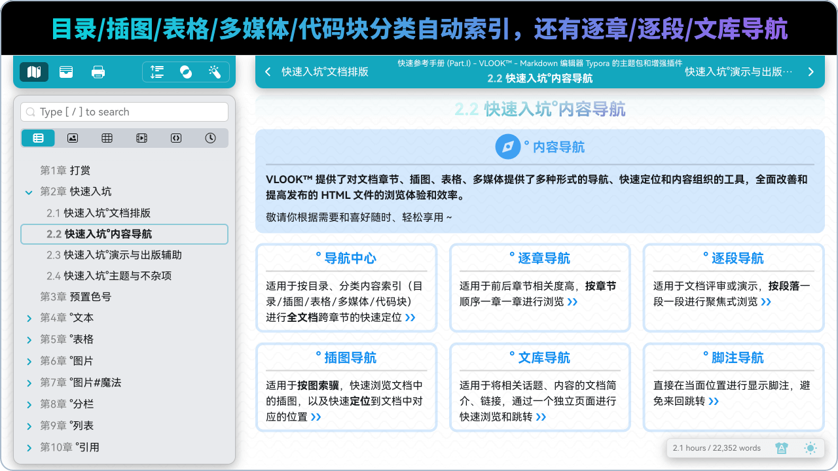Image resolution: width=838 pixels, height=471 pixels.
Task: Click the ° 文库导航 card heading
Action: click(x=539, y=358)
